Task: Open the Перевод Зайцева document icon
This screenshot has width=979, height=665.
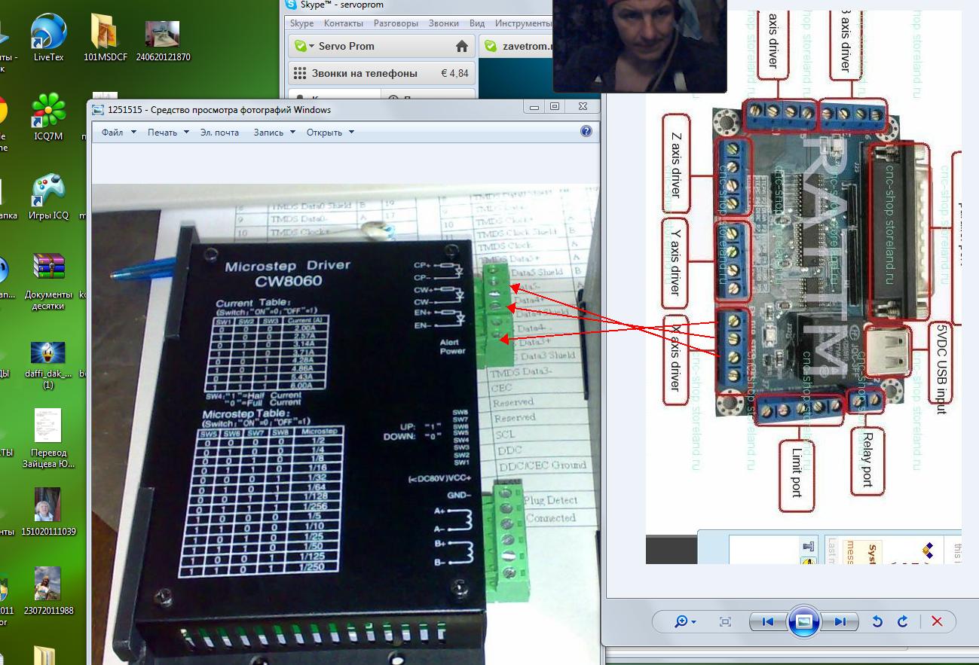Action: (49, 438)
